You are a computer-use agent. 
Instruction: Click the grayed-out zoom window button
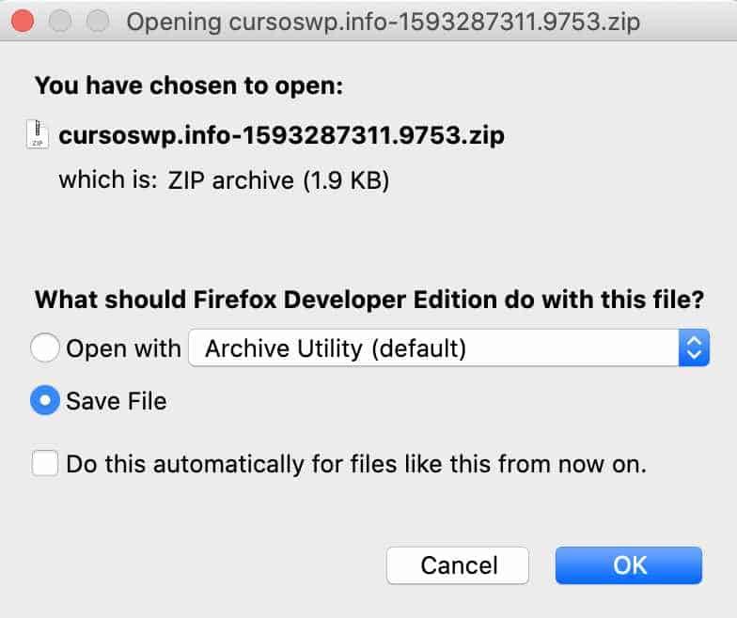pyautogui.click(x=97, y=21)
